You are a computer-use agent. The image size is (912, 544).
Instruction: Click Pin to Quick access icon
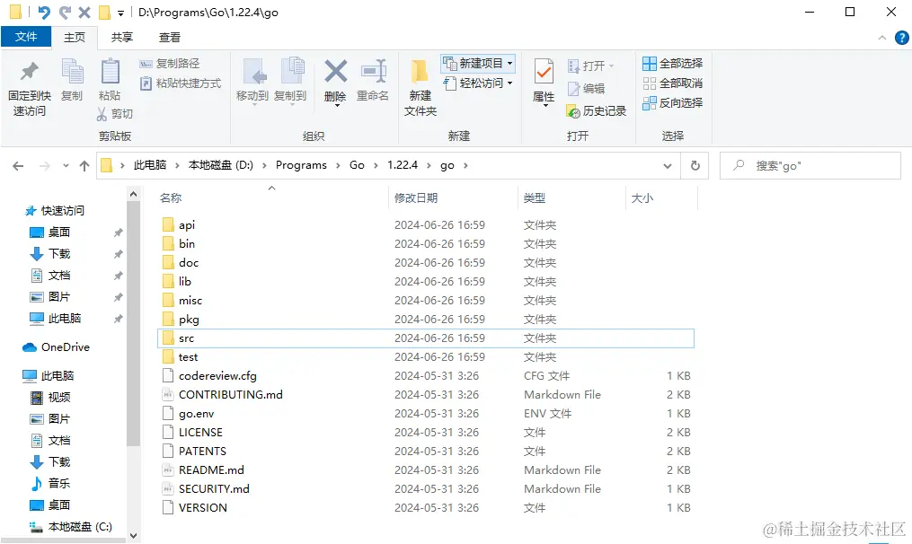(29, 72)
